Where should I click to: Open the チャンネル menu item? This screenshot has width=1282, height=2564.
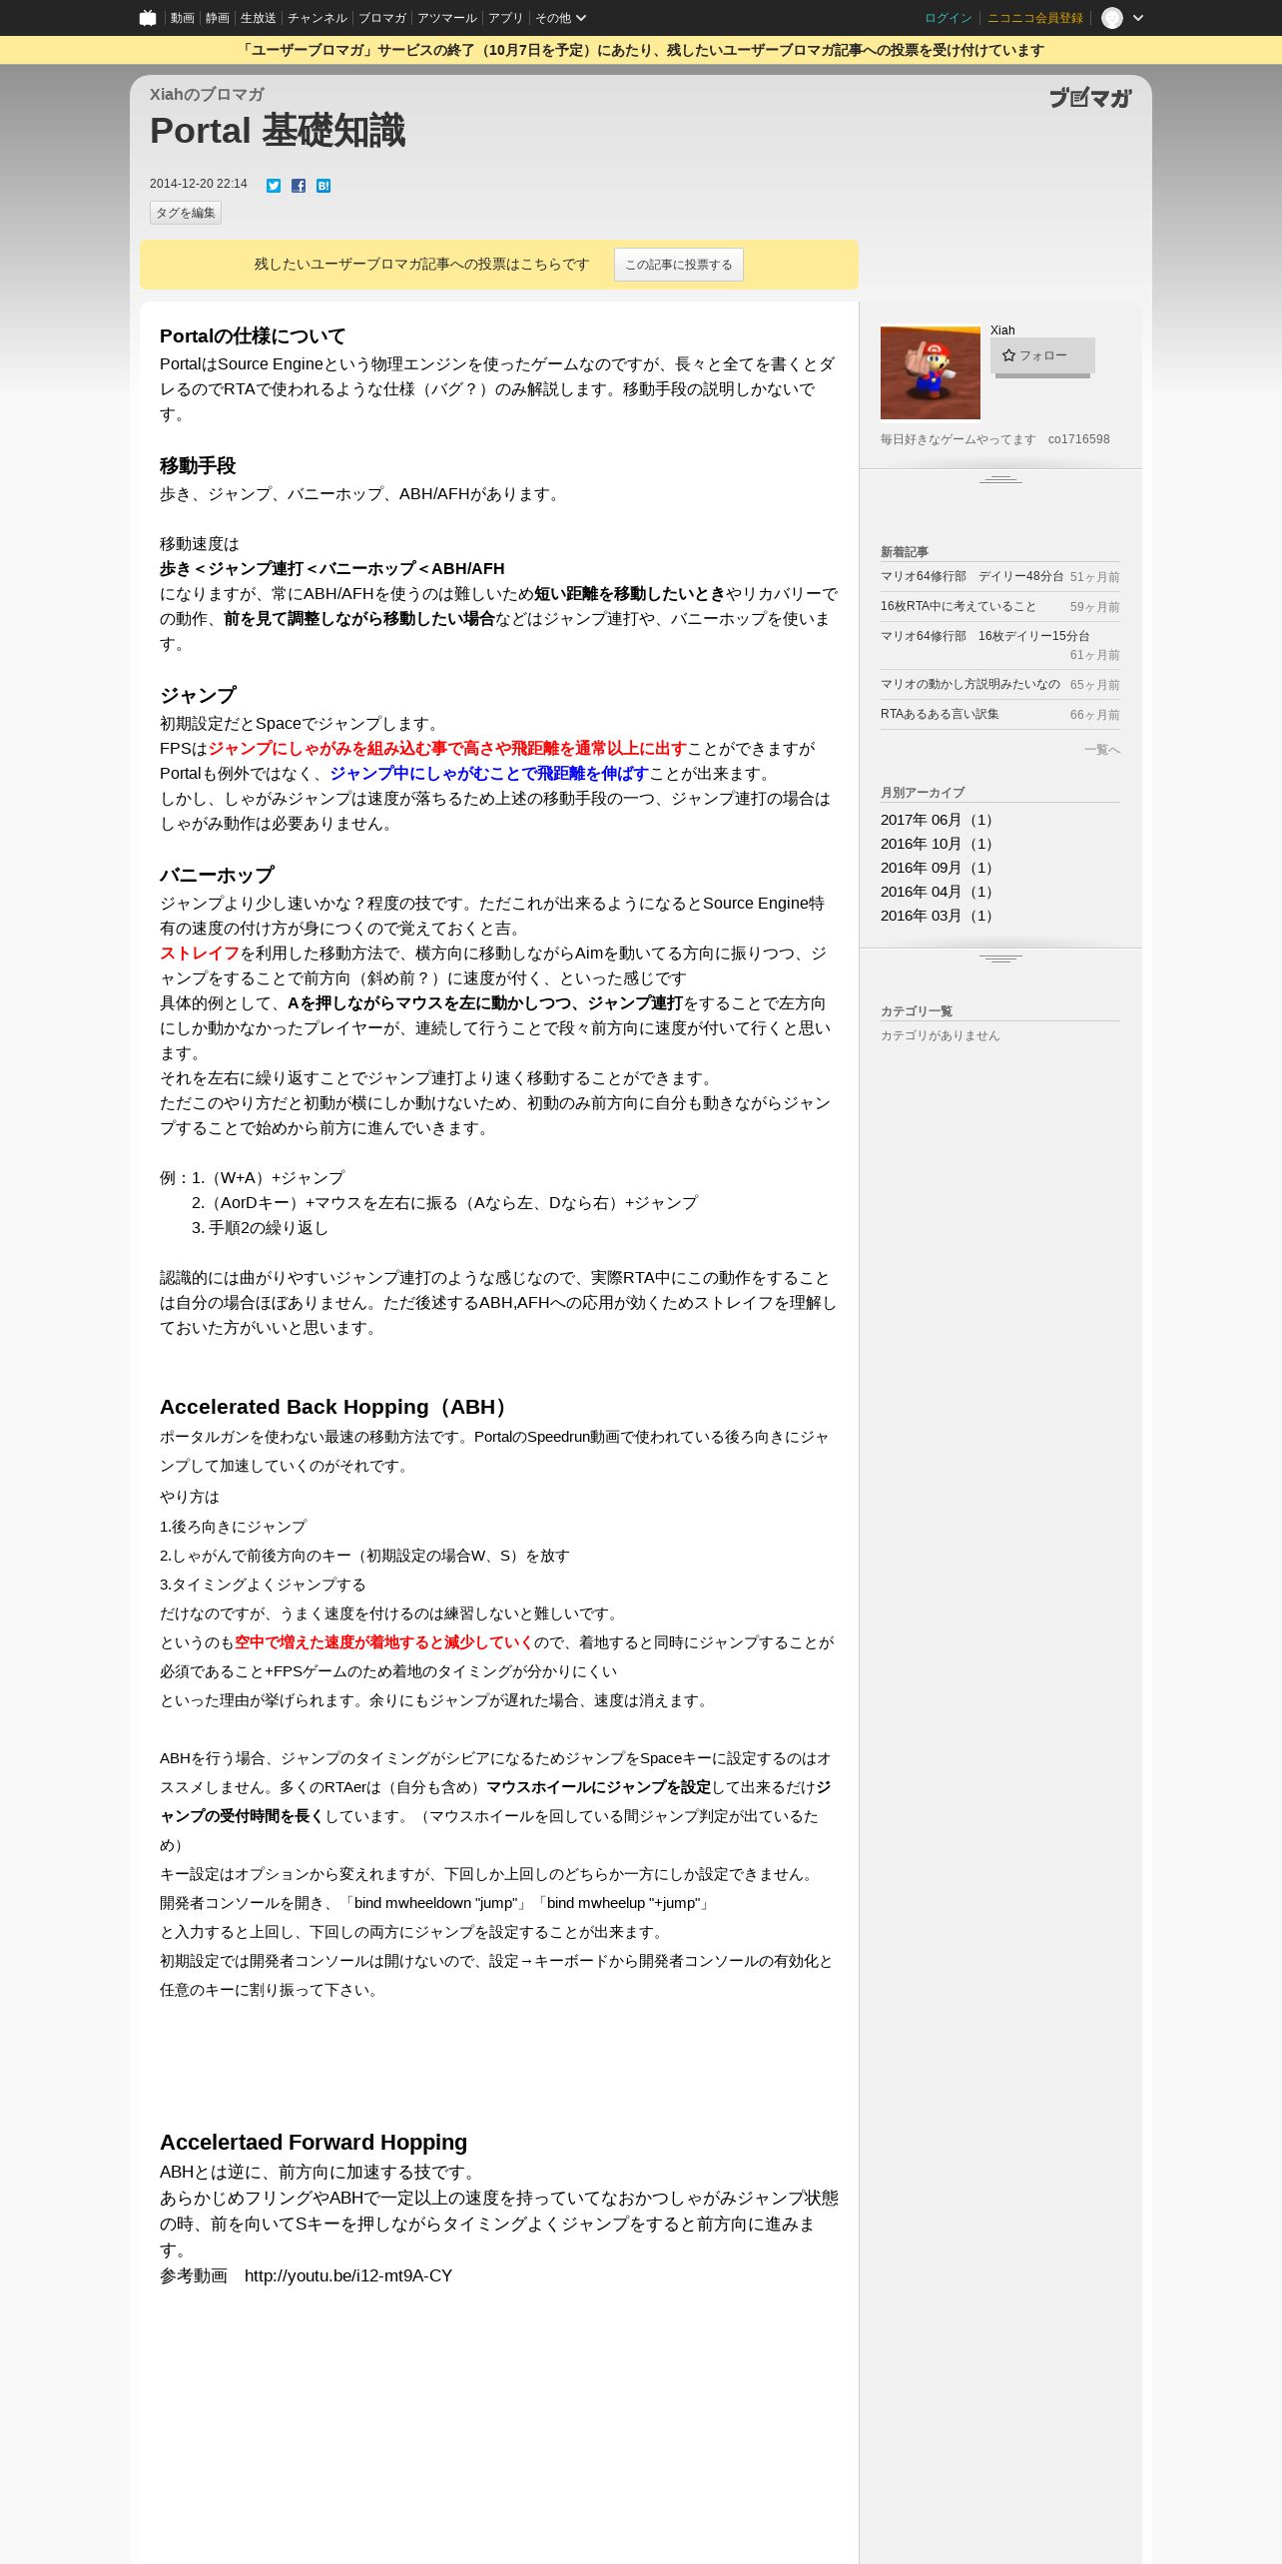pyautogui.click(x=318, y=18)
